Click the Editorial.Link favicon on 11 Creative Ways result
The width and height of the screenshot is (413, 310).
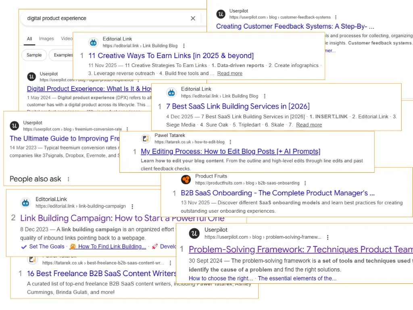tap(93, 42)
